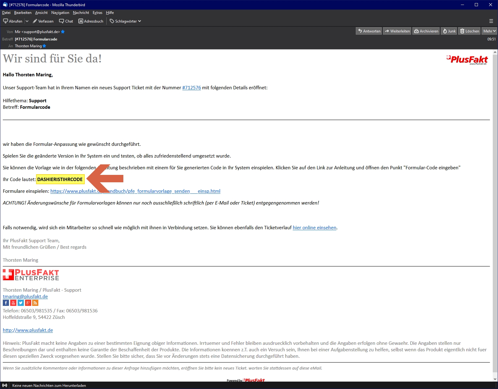Screen dimensions: 498x389
Task: Click Verfassen to compose a message
Action: tap(43, 21)
